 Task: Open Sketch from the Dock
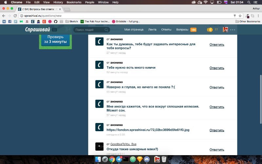tap(140, 159)
